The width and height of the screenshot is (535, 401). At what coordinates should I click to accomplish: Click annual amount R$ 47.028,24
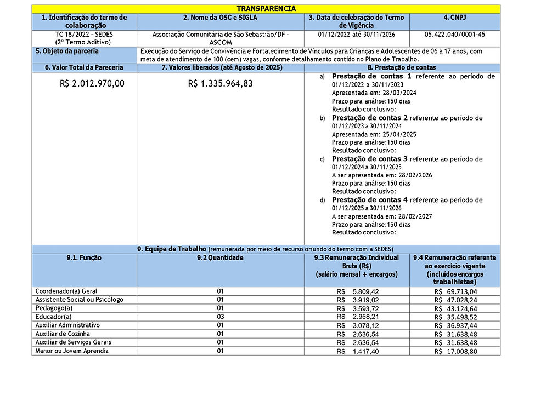pos(456,301)
